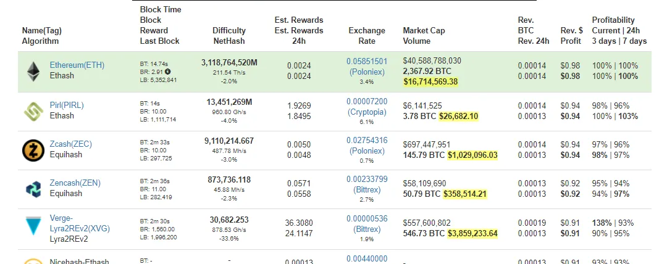This screenshot has width=667, height=264.
Task: Open the Zcash(ZEC) coin link
Action: (70, 144)
